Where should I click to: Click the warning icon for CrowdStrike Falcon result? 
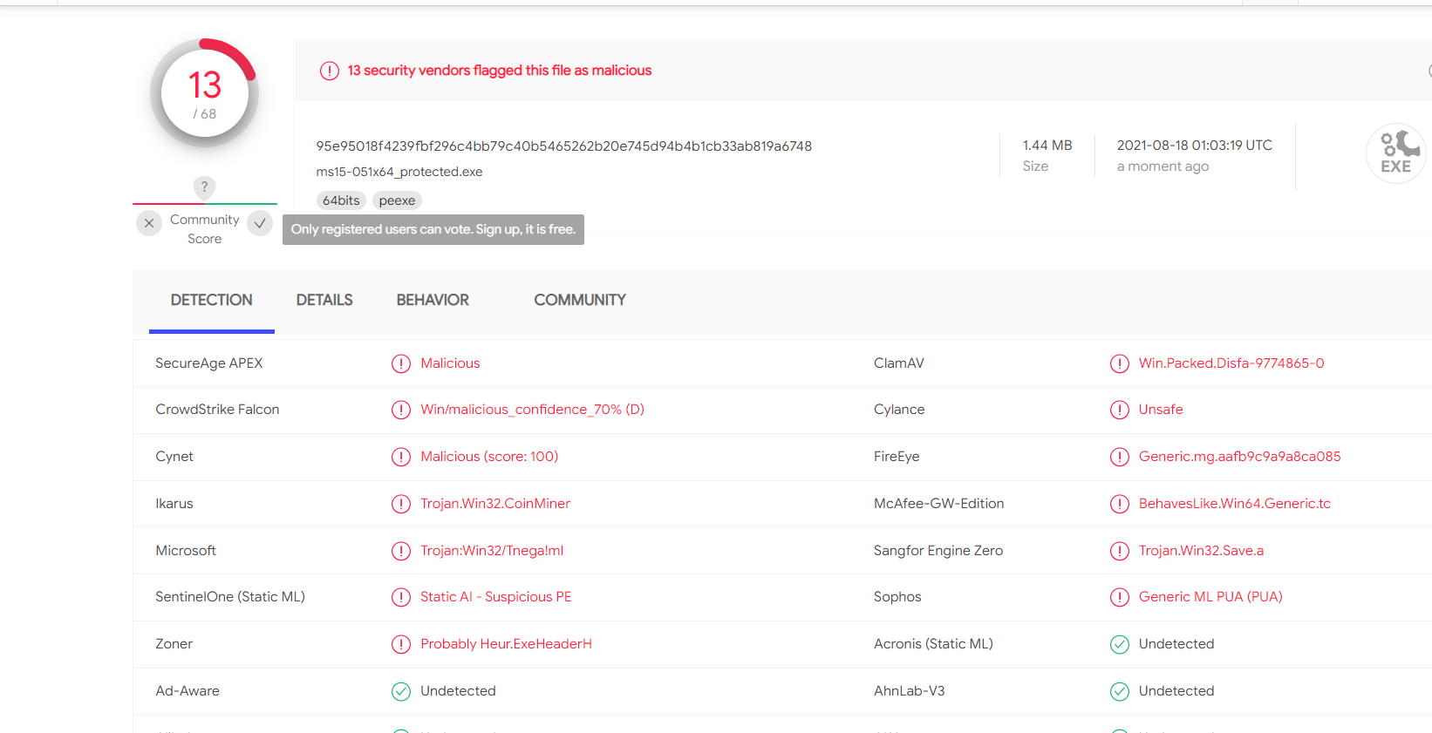[x=401, y=410]
